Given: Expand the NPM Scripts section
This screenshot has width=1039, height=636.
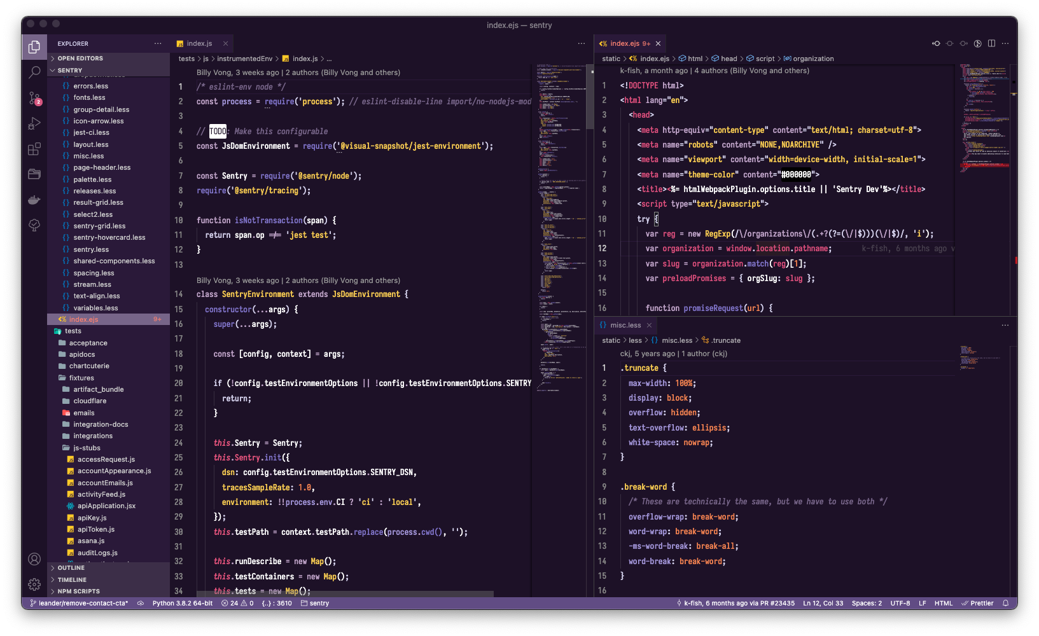Looking at the screenshot, I should (108, 591).
